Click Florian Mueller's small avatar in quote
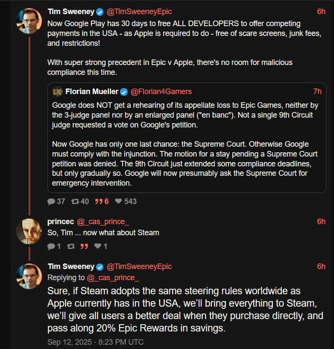 57,92
